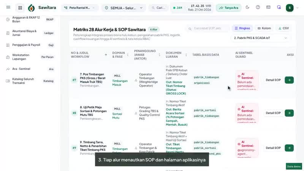Viewport: 304px width, 171px height.
Task: Open the 2. Pabrik PKS & SCADA IoT dropdown
Action: (x=260, y=38)
